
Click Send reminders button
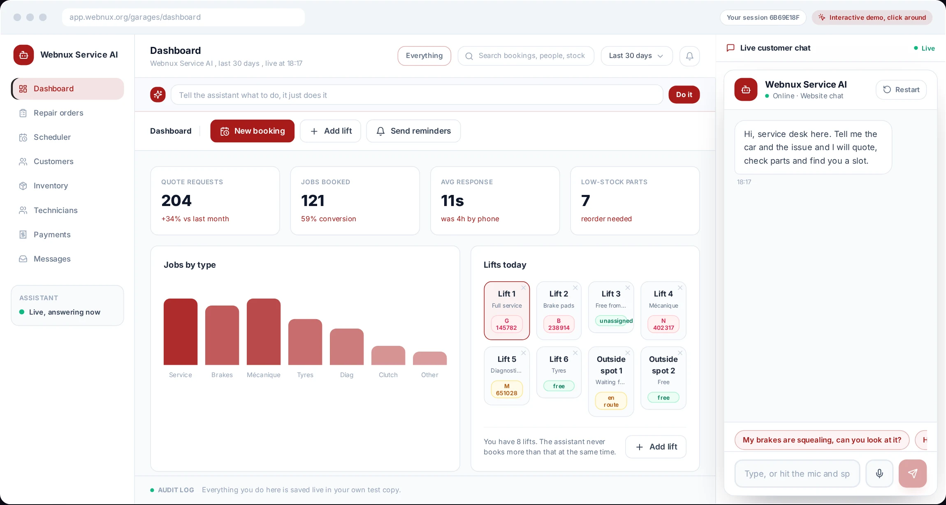click(413, 131)
